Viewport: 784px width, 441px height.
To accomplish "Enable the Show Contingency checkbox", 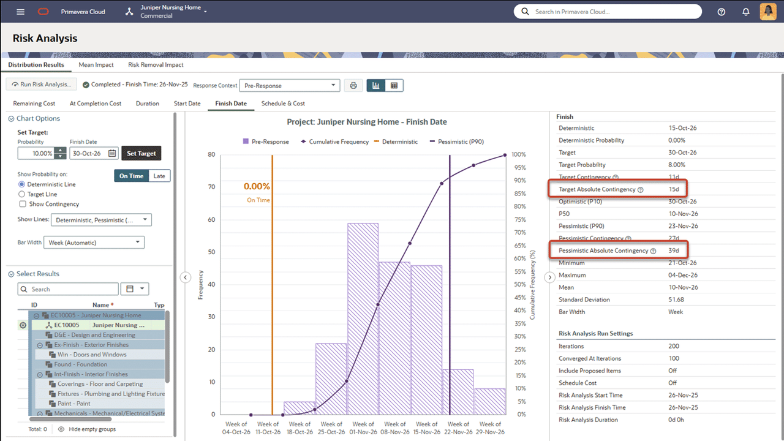I will coord(24,204).
